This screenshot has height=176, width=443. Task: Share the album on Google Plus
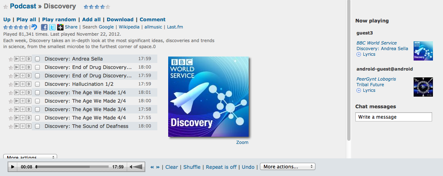(x=60, y=27)
